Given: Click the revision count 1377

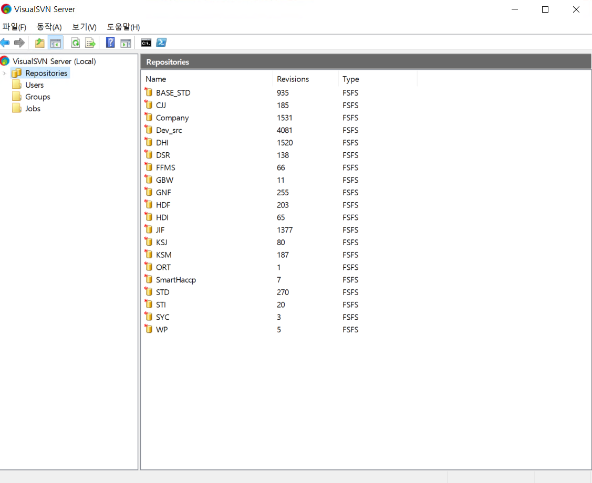Looking at the screenshot, I should [x=285, y=230].
